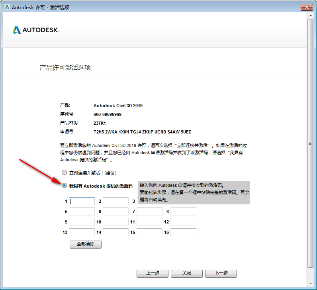Screen dimensions: 317x290
Task: Click the Autodesk title bar app icon
Action: 7,7
